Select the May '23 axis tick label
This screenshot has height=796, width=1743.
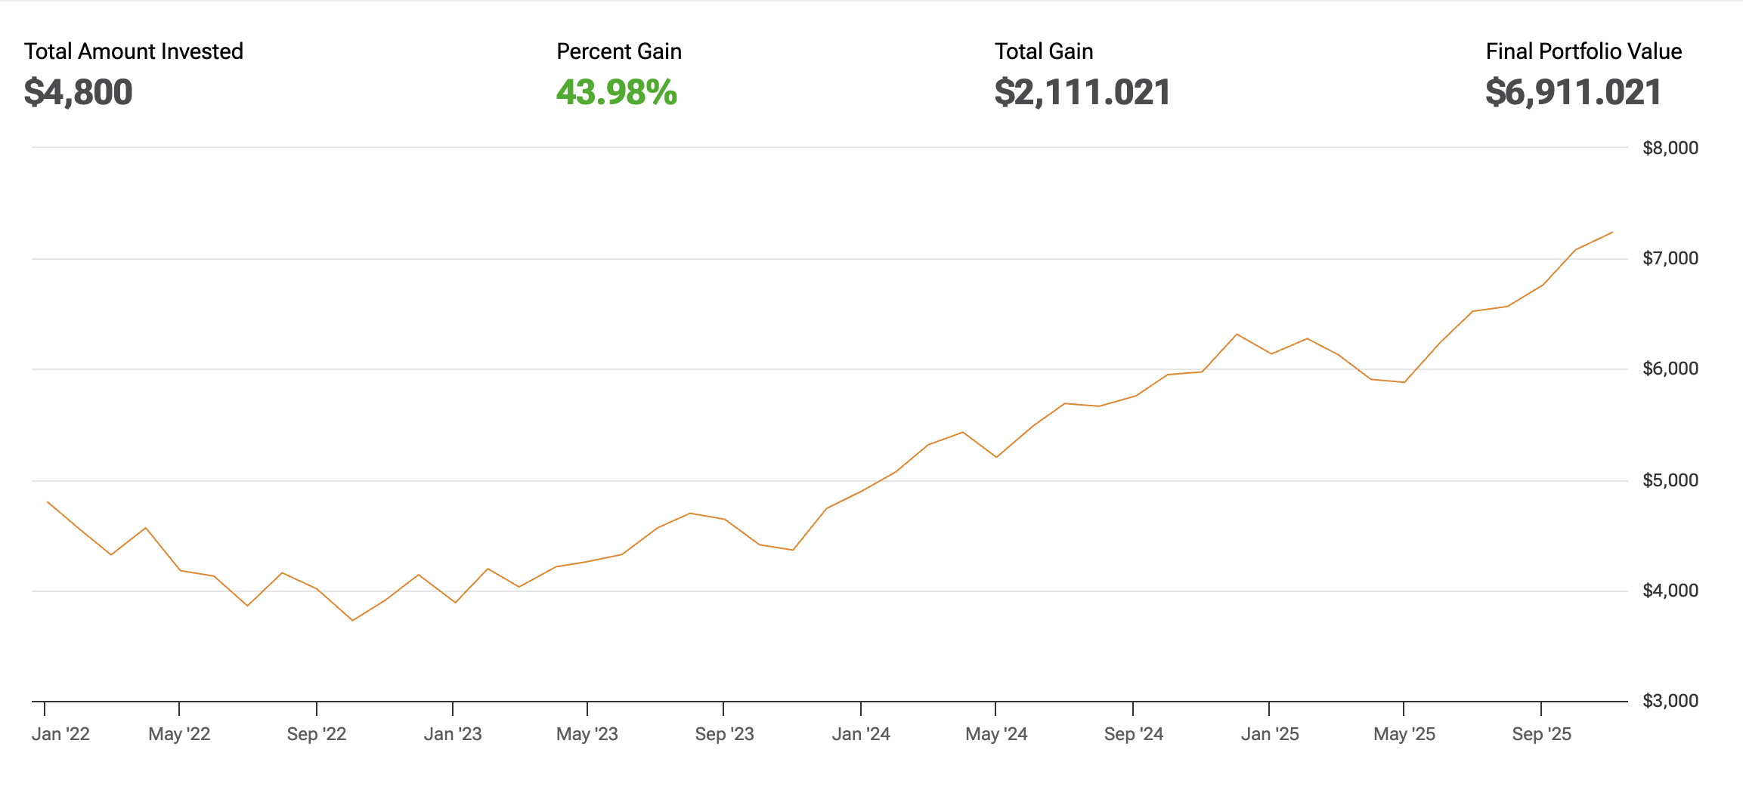pos(587,734)
